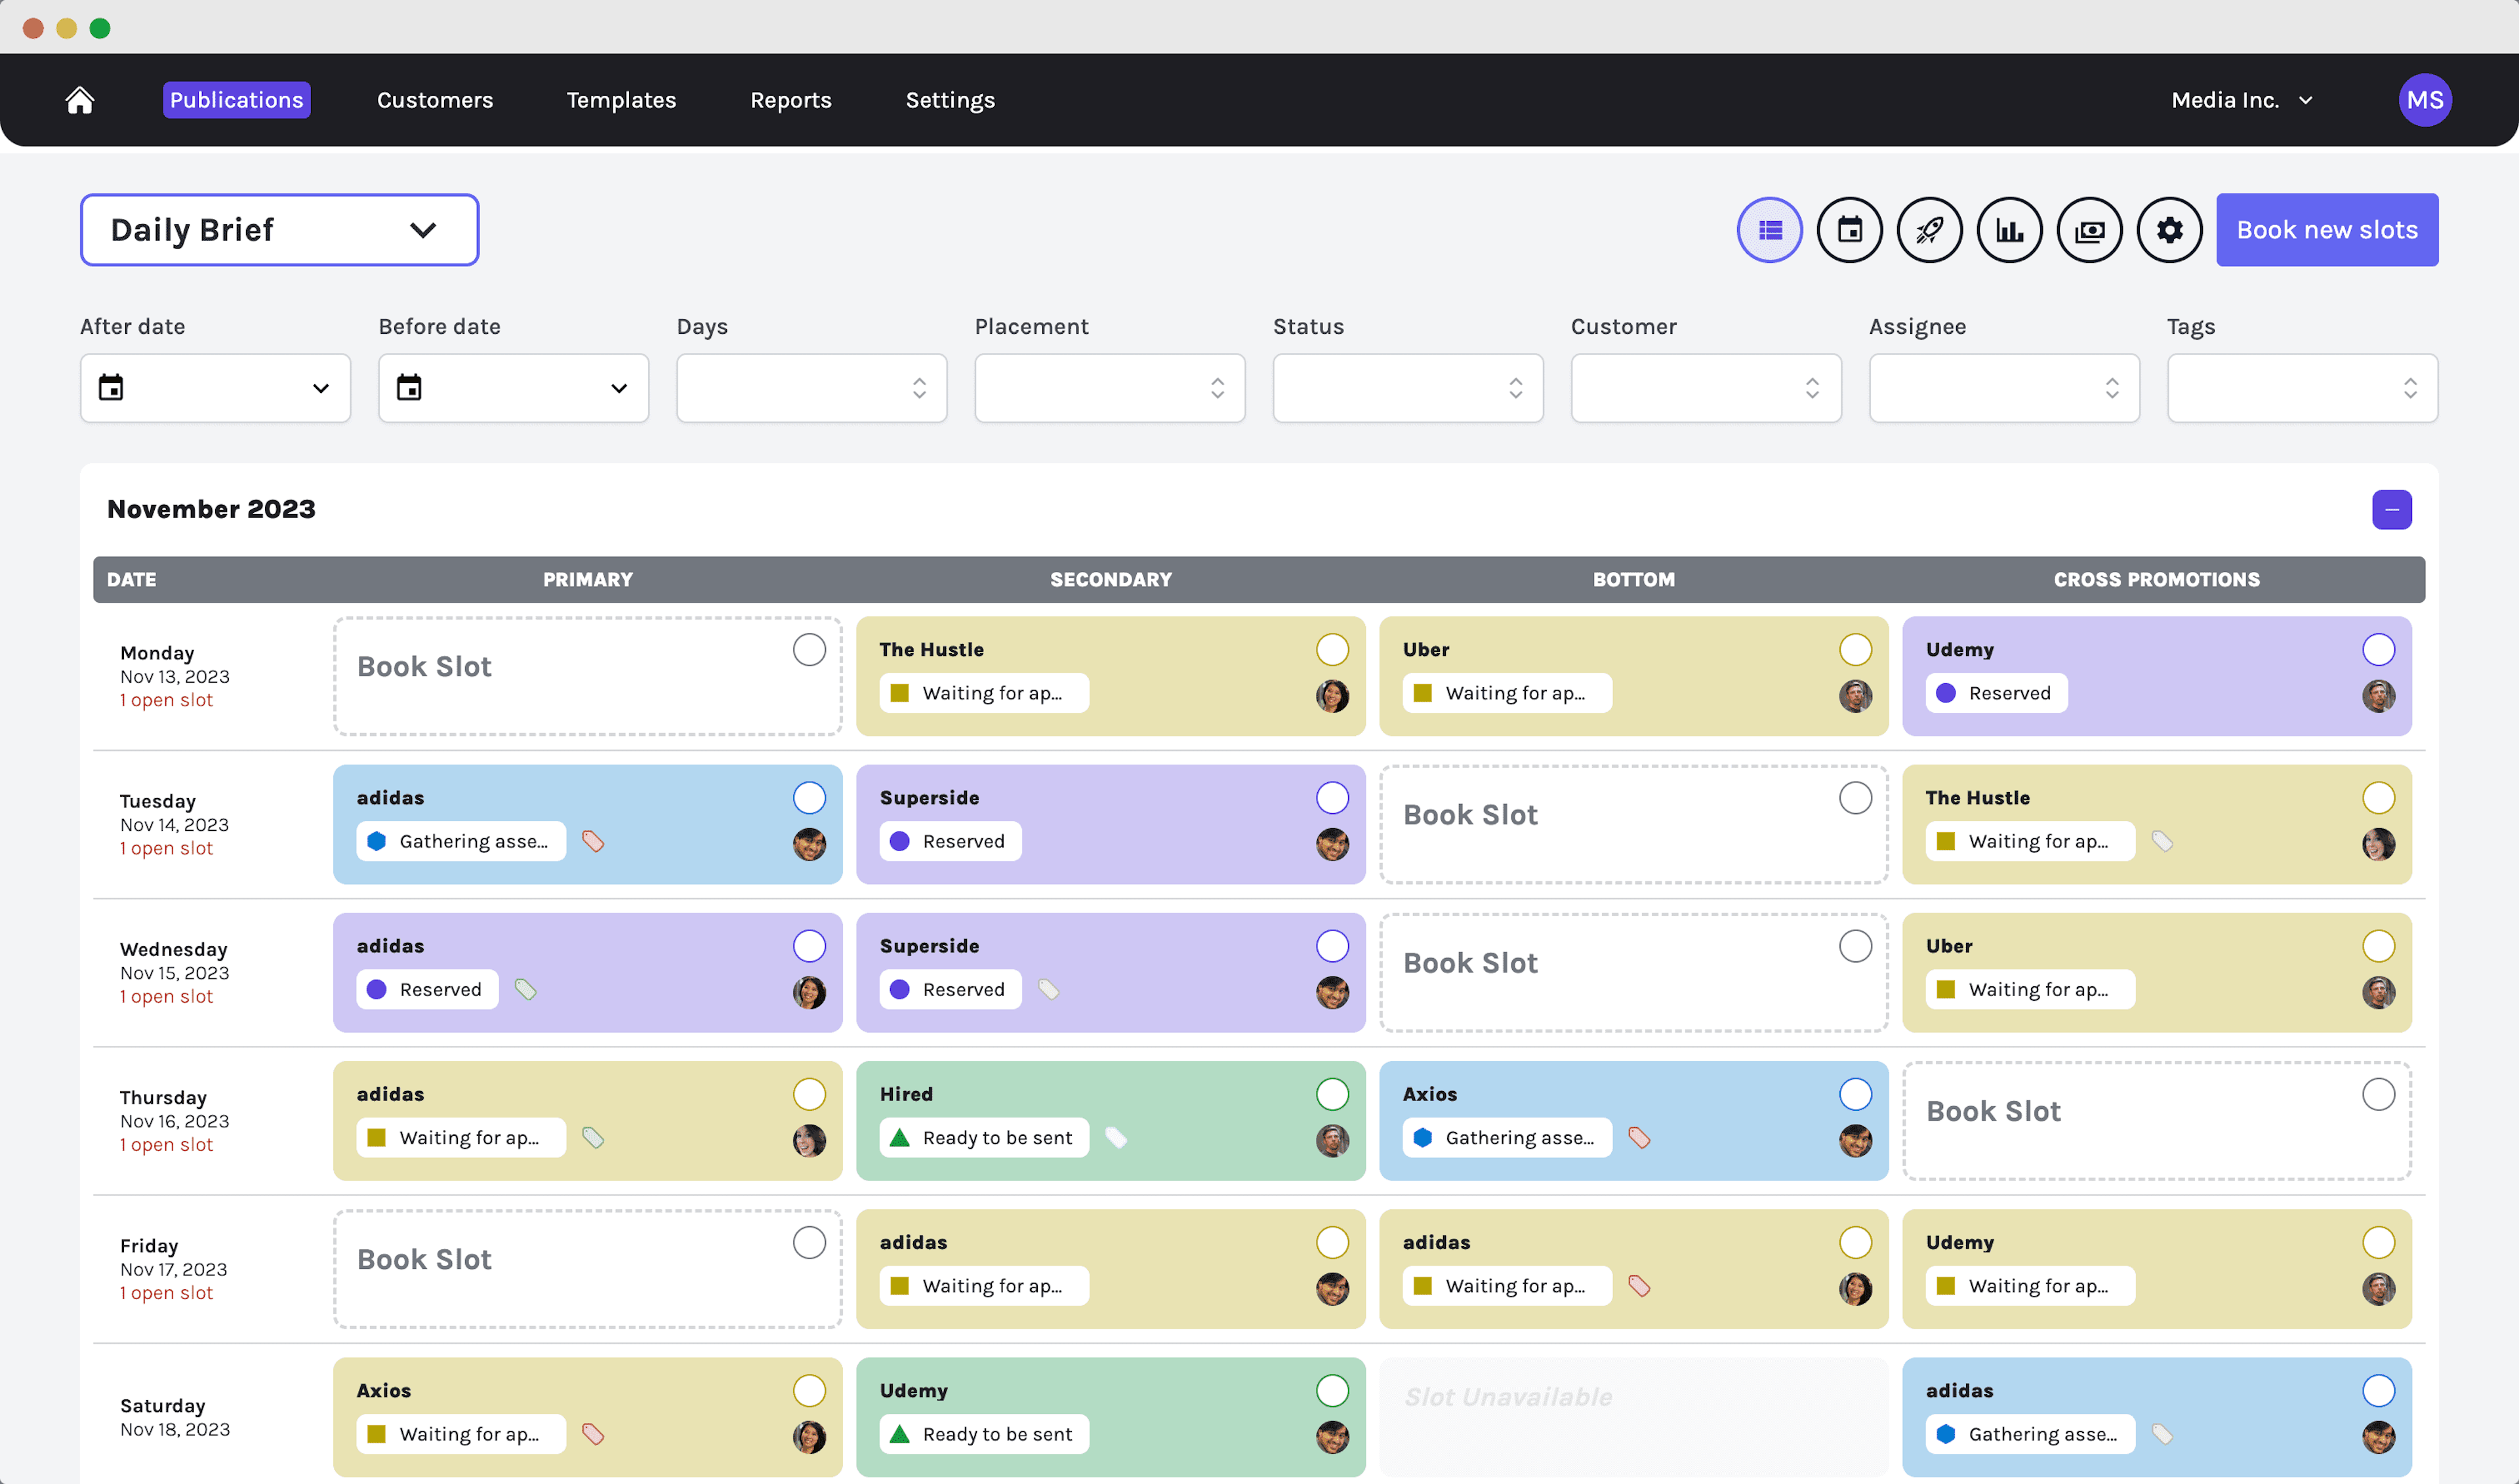This screenshot has height=1484, width=2519.
Task: Click assignee avatar on Monday The Hustle card
Action: point(1332,695)
